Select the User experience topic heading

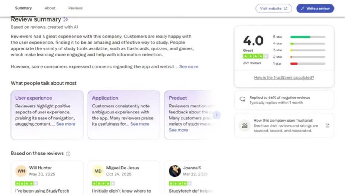coord(34,98)
